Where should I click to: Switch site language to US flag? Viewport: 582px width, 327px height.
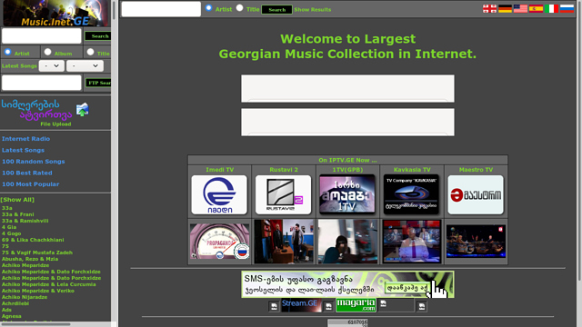[520, 8]
